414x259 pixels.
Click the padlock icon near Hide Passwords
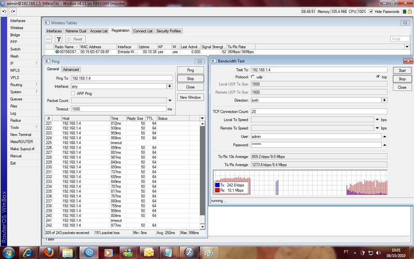pyautogui.click(x=409, y=11)
